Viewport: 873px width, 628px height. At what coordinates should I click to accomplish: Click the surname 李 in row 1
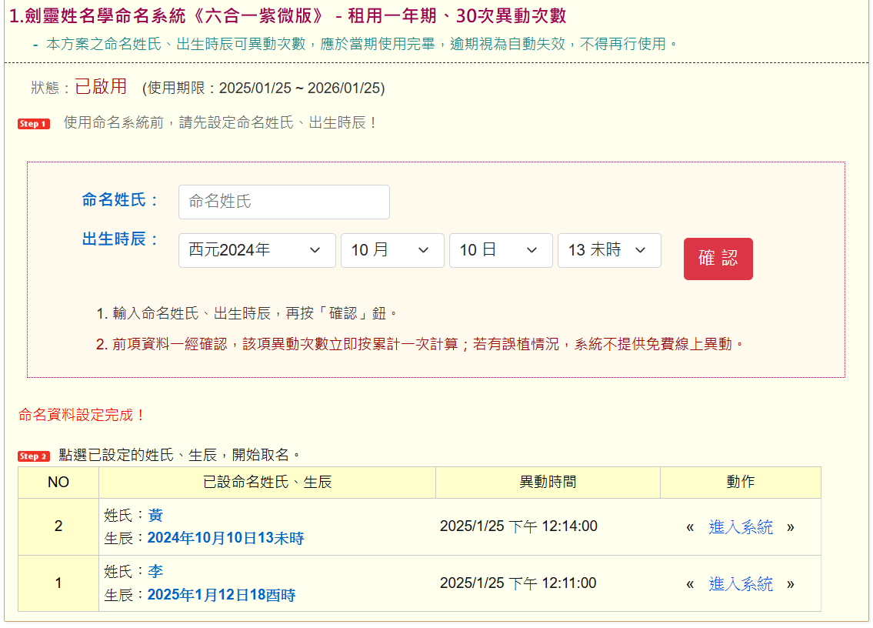[x=155, y=572]
